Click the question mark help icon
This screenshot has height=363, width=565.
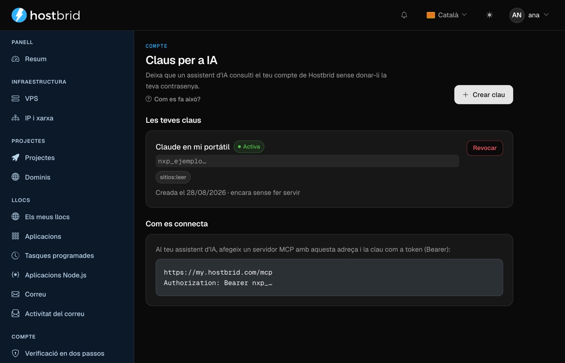148,99
